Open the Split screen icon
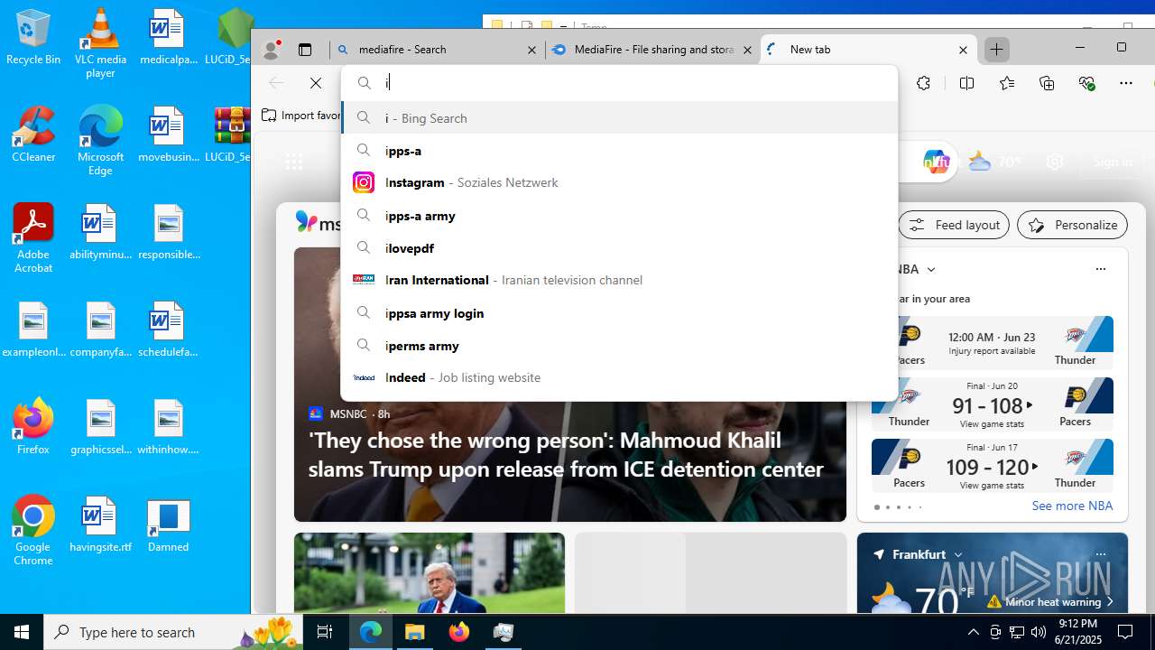This screenshot has height=650, width=1155. 966,83
